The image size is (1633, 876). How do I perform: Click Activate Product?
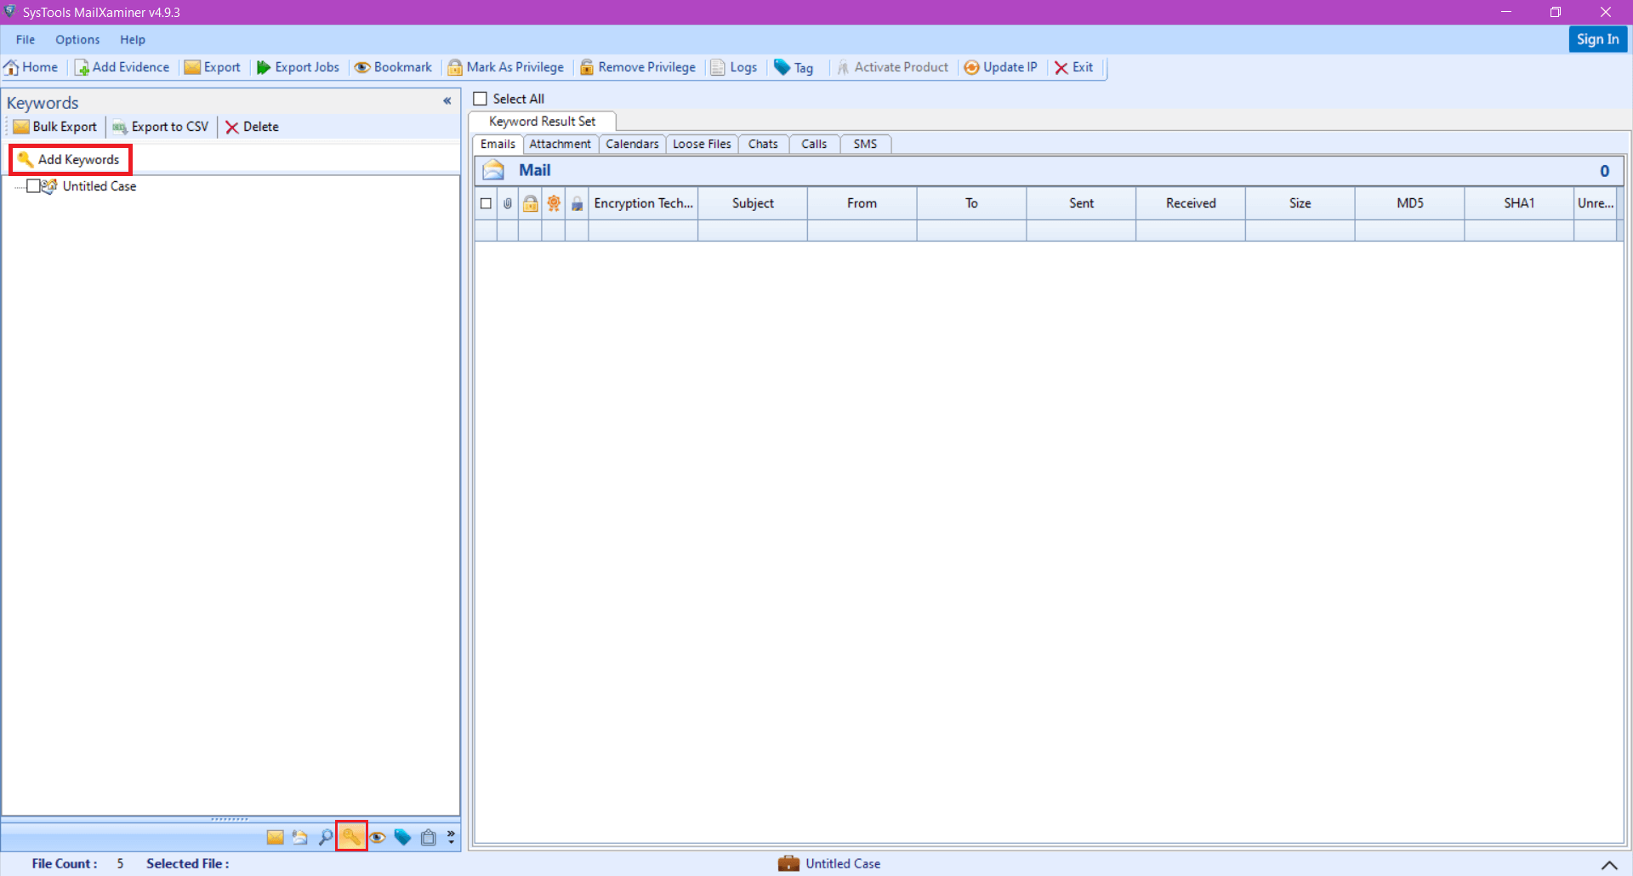point(892,67)
